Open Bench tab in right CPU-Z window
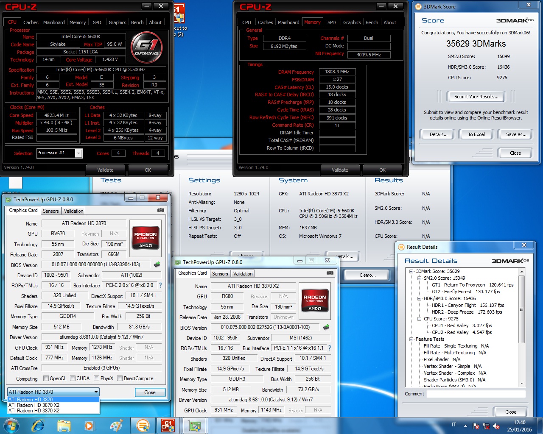Image resolution: width=543 pixels, height=434 pixels. [372, 22]
